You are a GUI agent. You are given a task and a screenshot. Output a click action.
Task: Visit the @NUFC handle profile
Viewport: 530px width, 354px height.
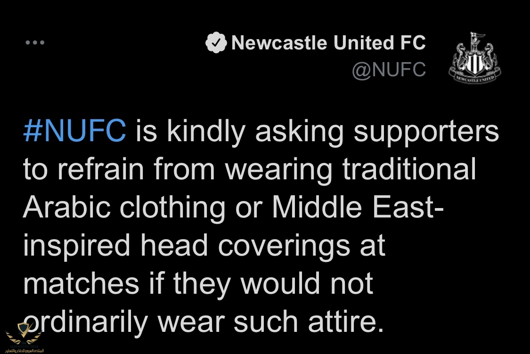coord(389,70)
